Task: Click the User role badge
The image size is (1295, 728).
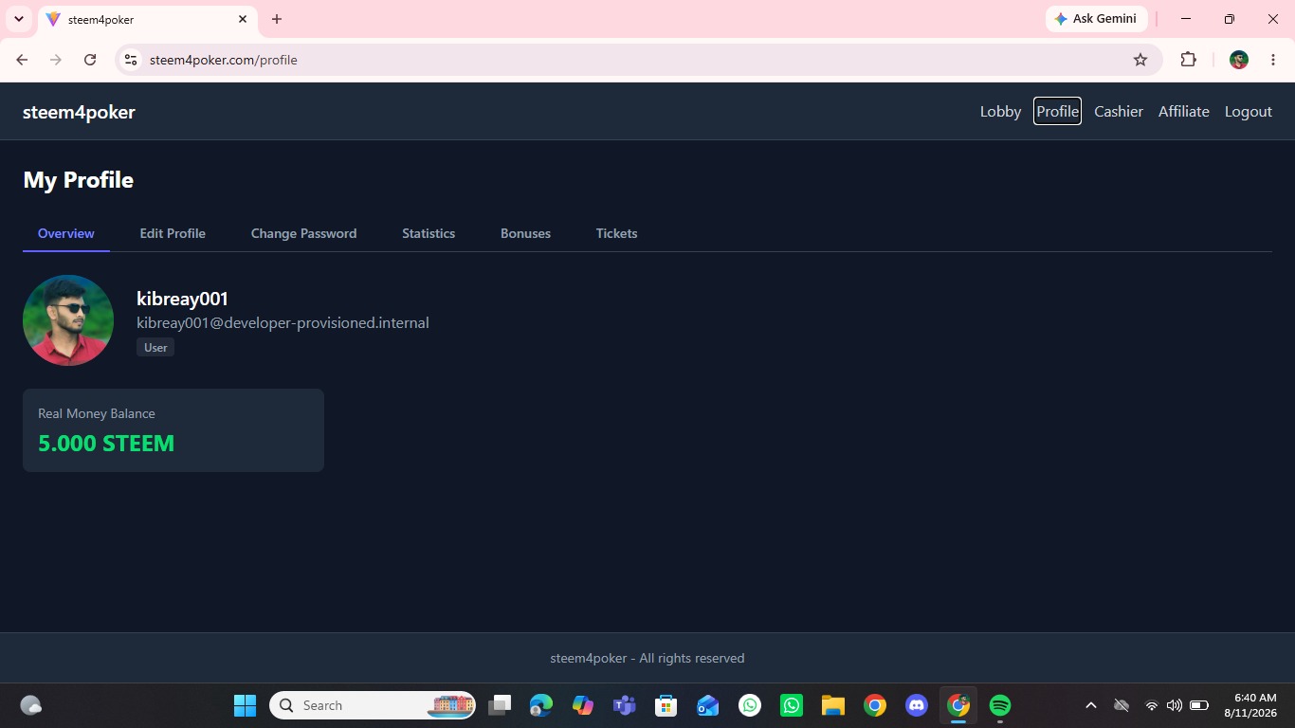Action: click(155, 348)
